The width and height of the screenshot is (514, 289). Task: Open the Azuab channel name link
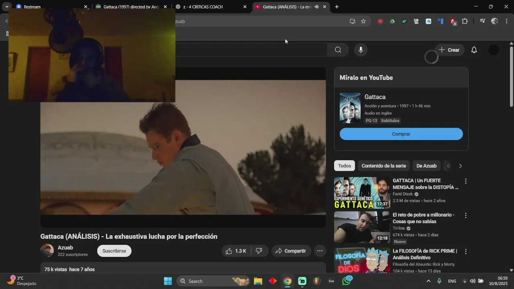[65, 248]
